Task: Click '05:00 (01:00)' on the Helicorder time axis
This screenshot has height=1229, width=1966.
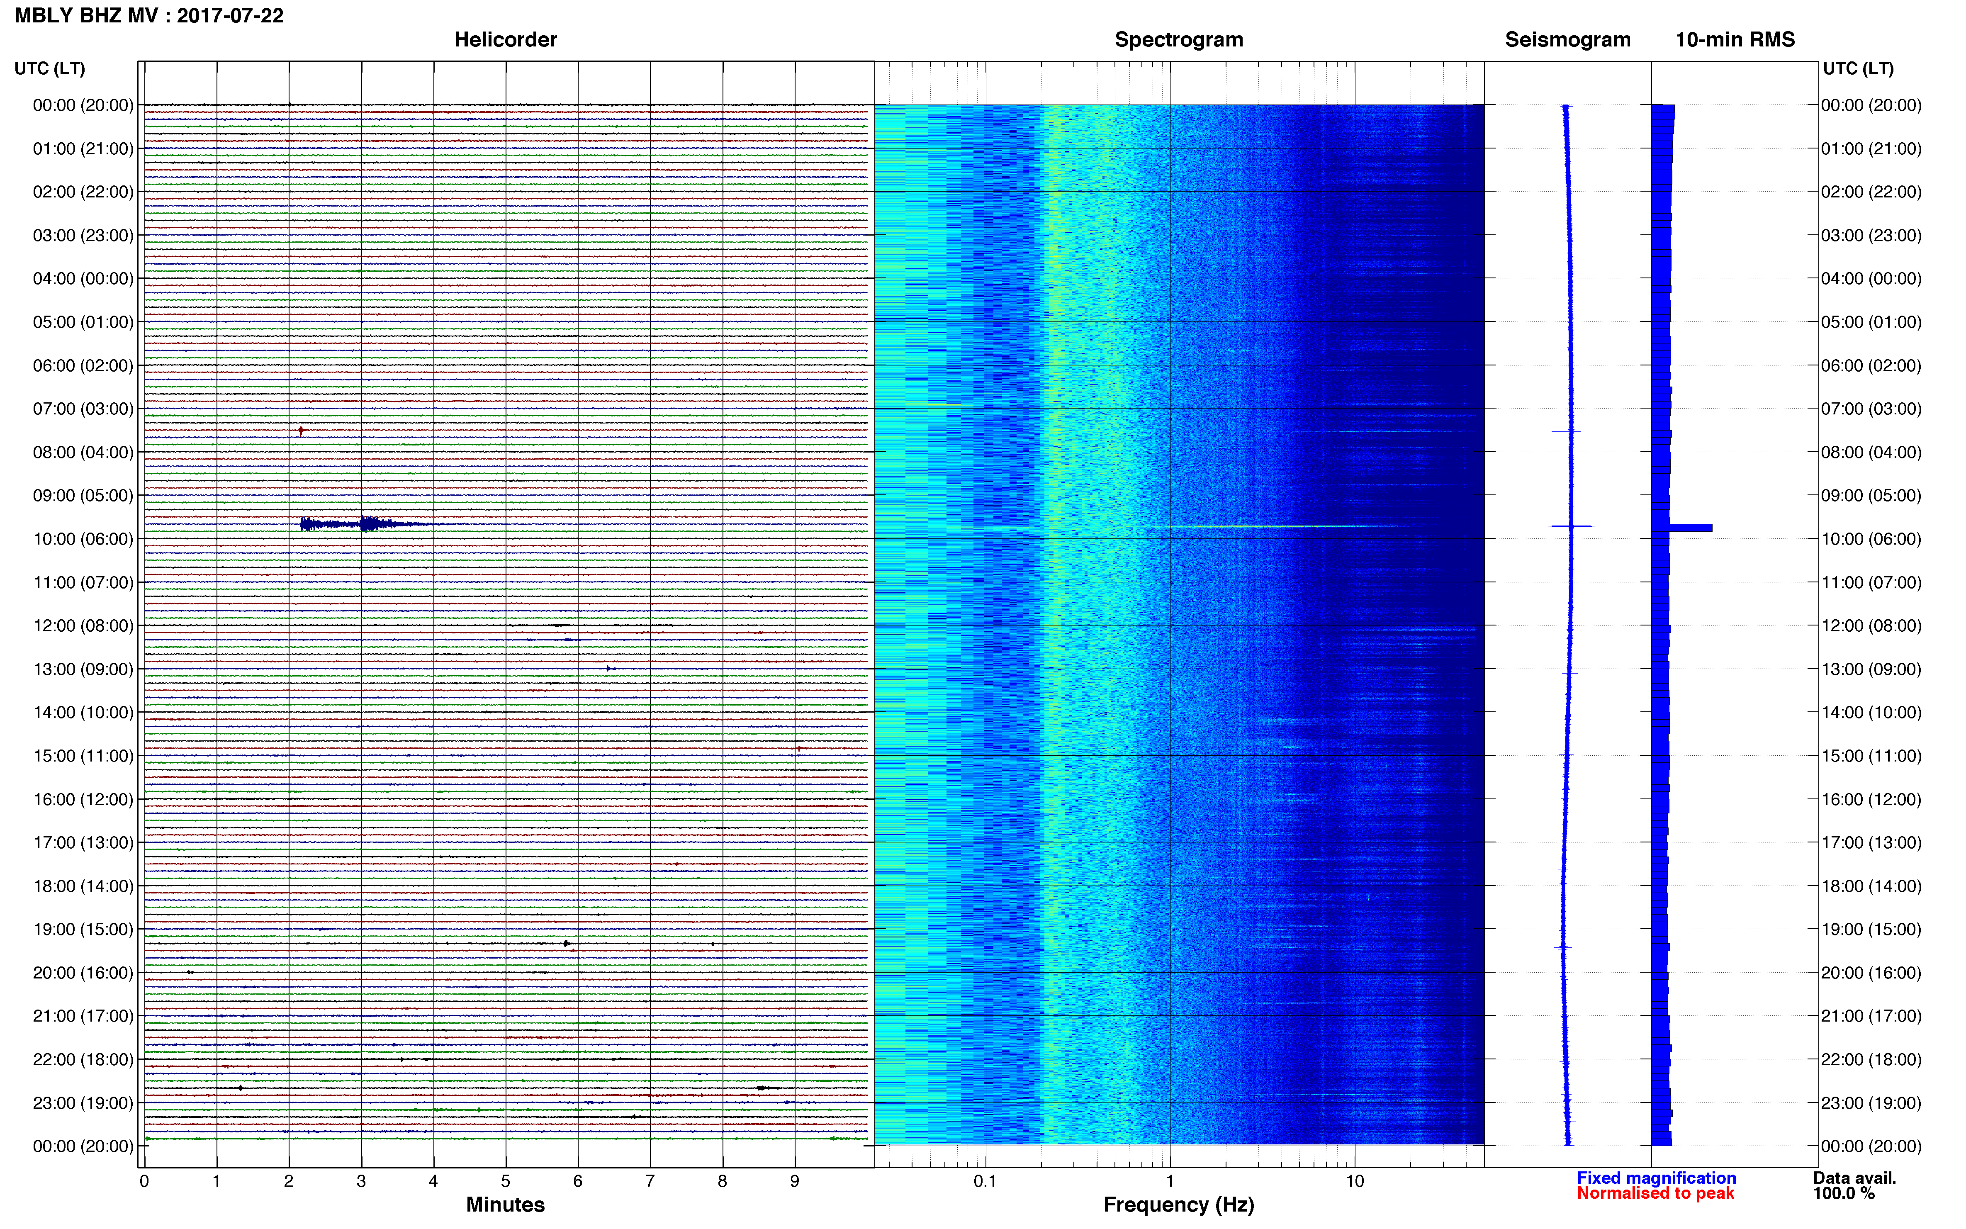Action: [83, 322]
